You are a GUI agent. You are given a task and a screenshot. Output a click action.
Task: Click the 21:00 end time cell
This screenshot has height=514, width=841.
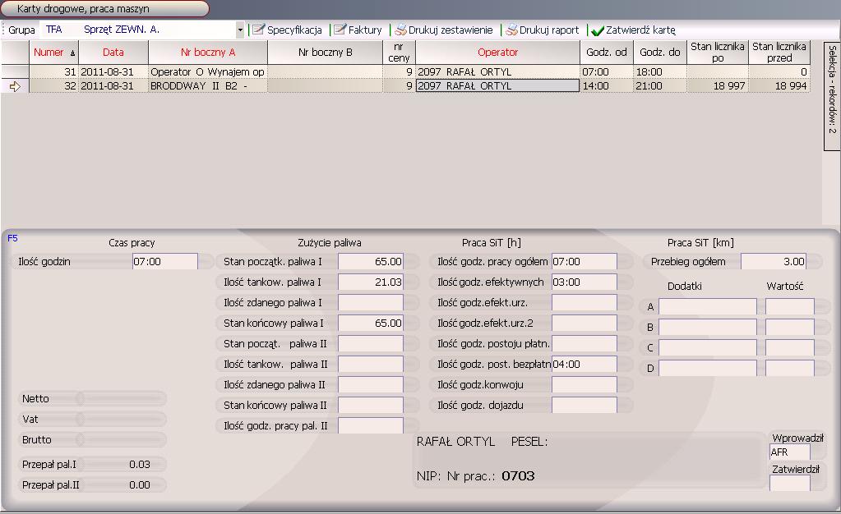pos(659,85)
